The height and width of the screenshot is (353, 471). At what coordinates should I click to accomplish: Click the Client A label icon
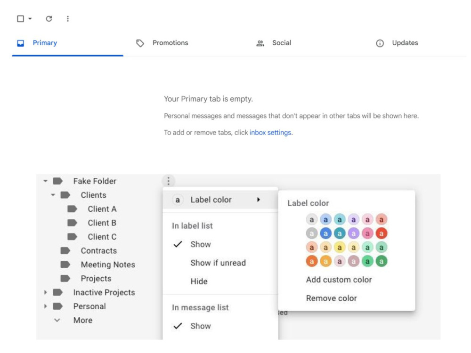(x=72, y=209)
